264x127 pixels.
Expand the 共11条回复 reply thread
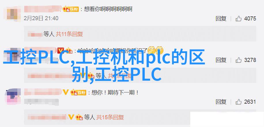(69, 34)
